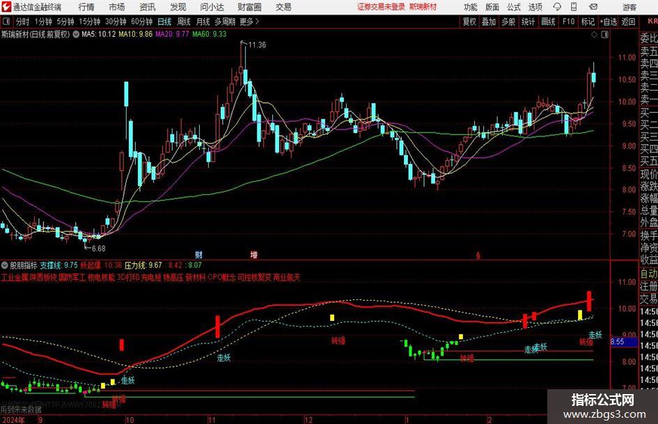Open the 功能 menu
The width and height of the screenshot is (658, 424).
[471, 7]
